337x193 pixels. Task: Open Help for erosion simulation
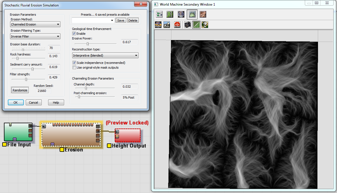56,103
